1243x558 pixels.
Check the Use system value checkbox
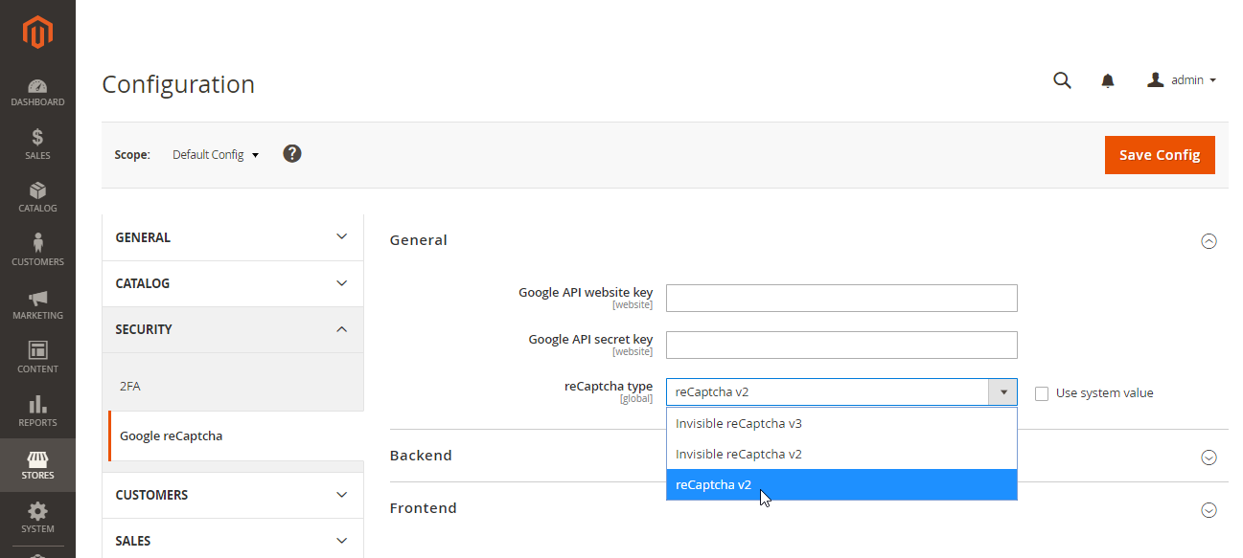[1042, 393]
